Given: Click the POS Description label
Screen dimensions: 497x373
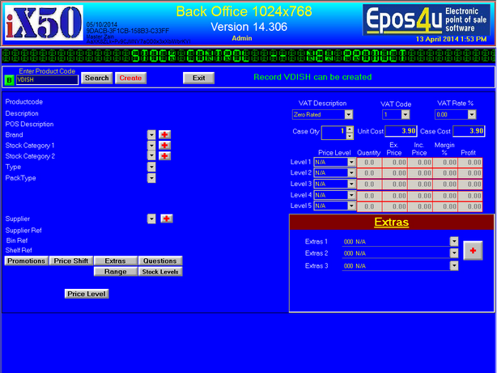Looking at the screenshot, I should pos(29,124).
